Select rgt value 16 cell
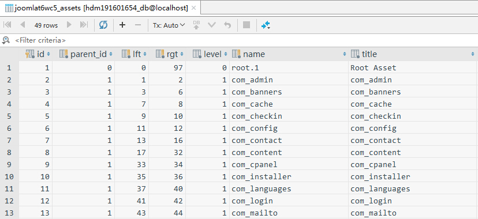The width and height of the screenshot is (478, 219). point(167,140)
